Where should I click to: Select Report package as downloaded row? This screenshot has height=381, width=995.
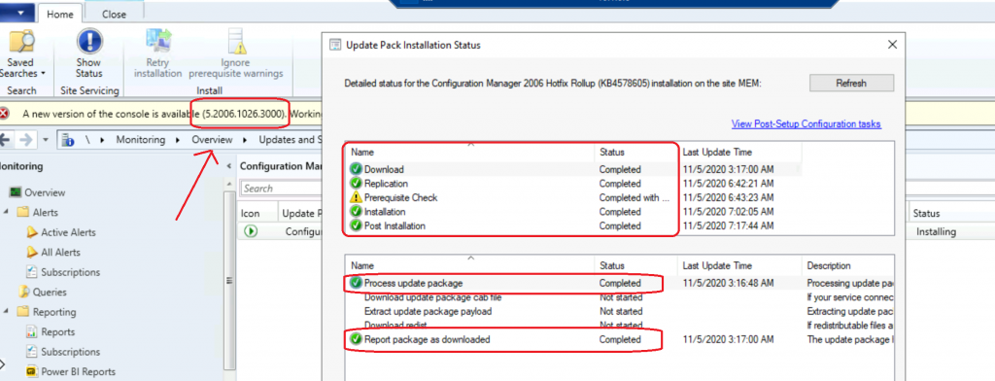[619, 340]
